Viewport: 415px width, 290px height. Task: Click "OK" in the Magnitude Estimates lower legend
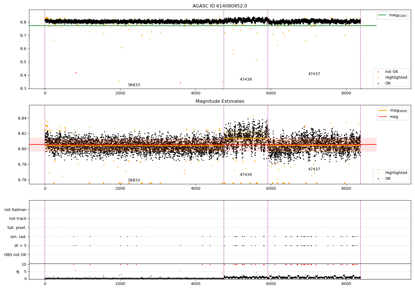[388, 179]
